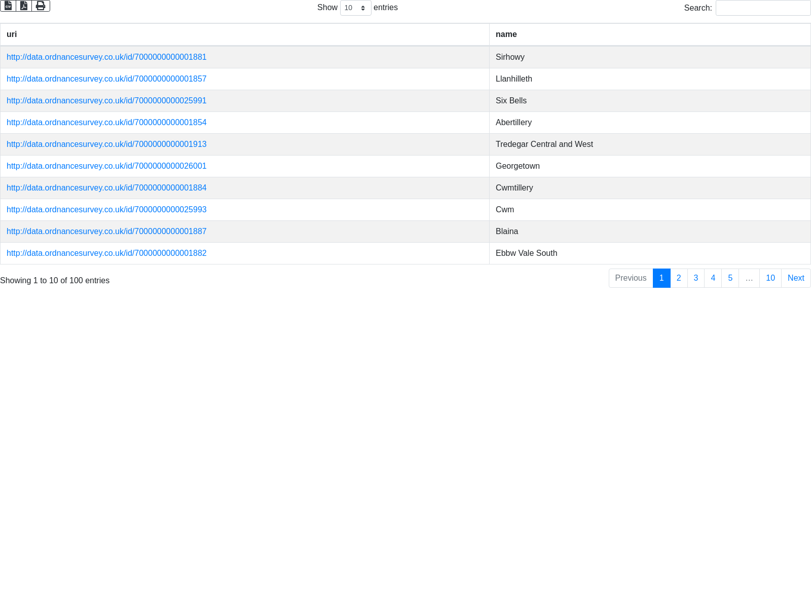
Task: Open the Ebbw Vale South URI link
Action: coord(106,253)
